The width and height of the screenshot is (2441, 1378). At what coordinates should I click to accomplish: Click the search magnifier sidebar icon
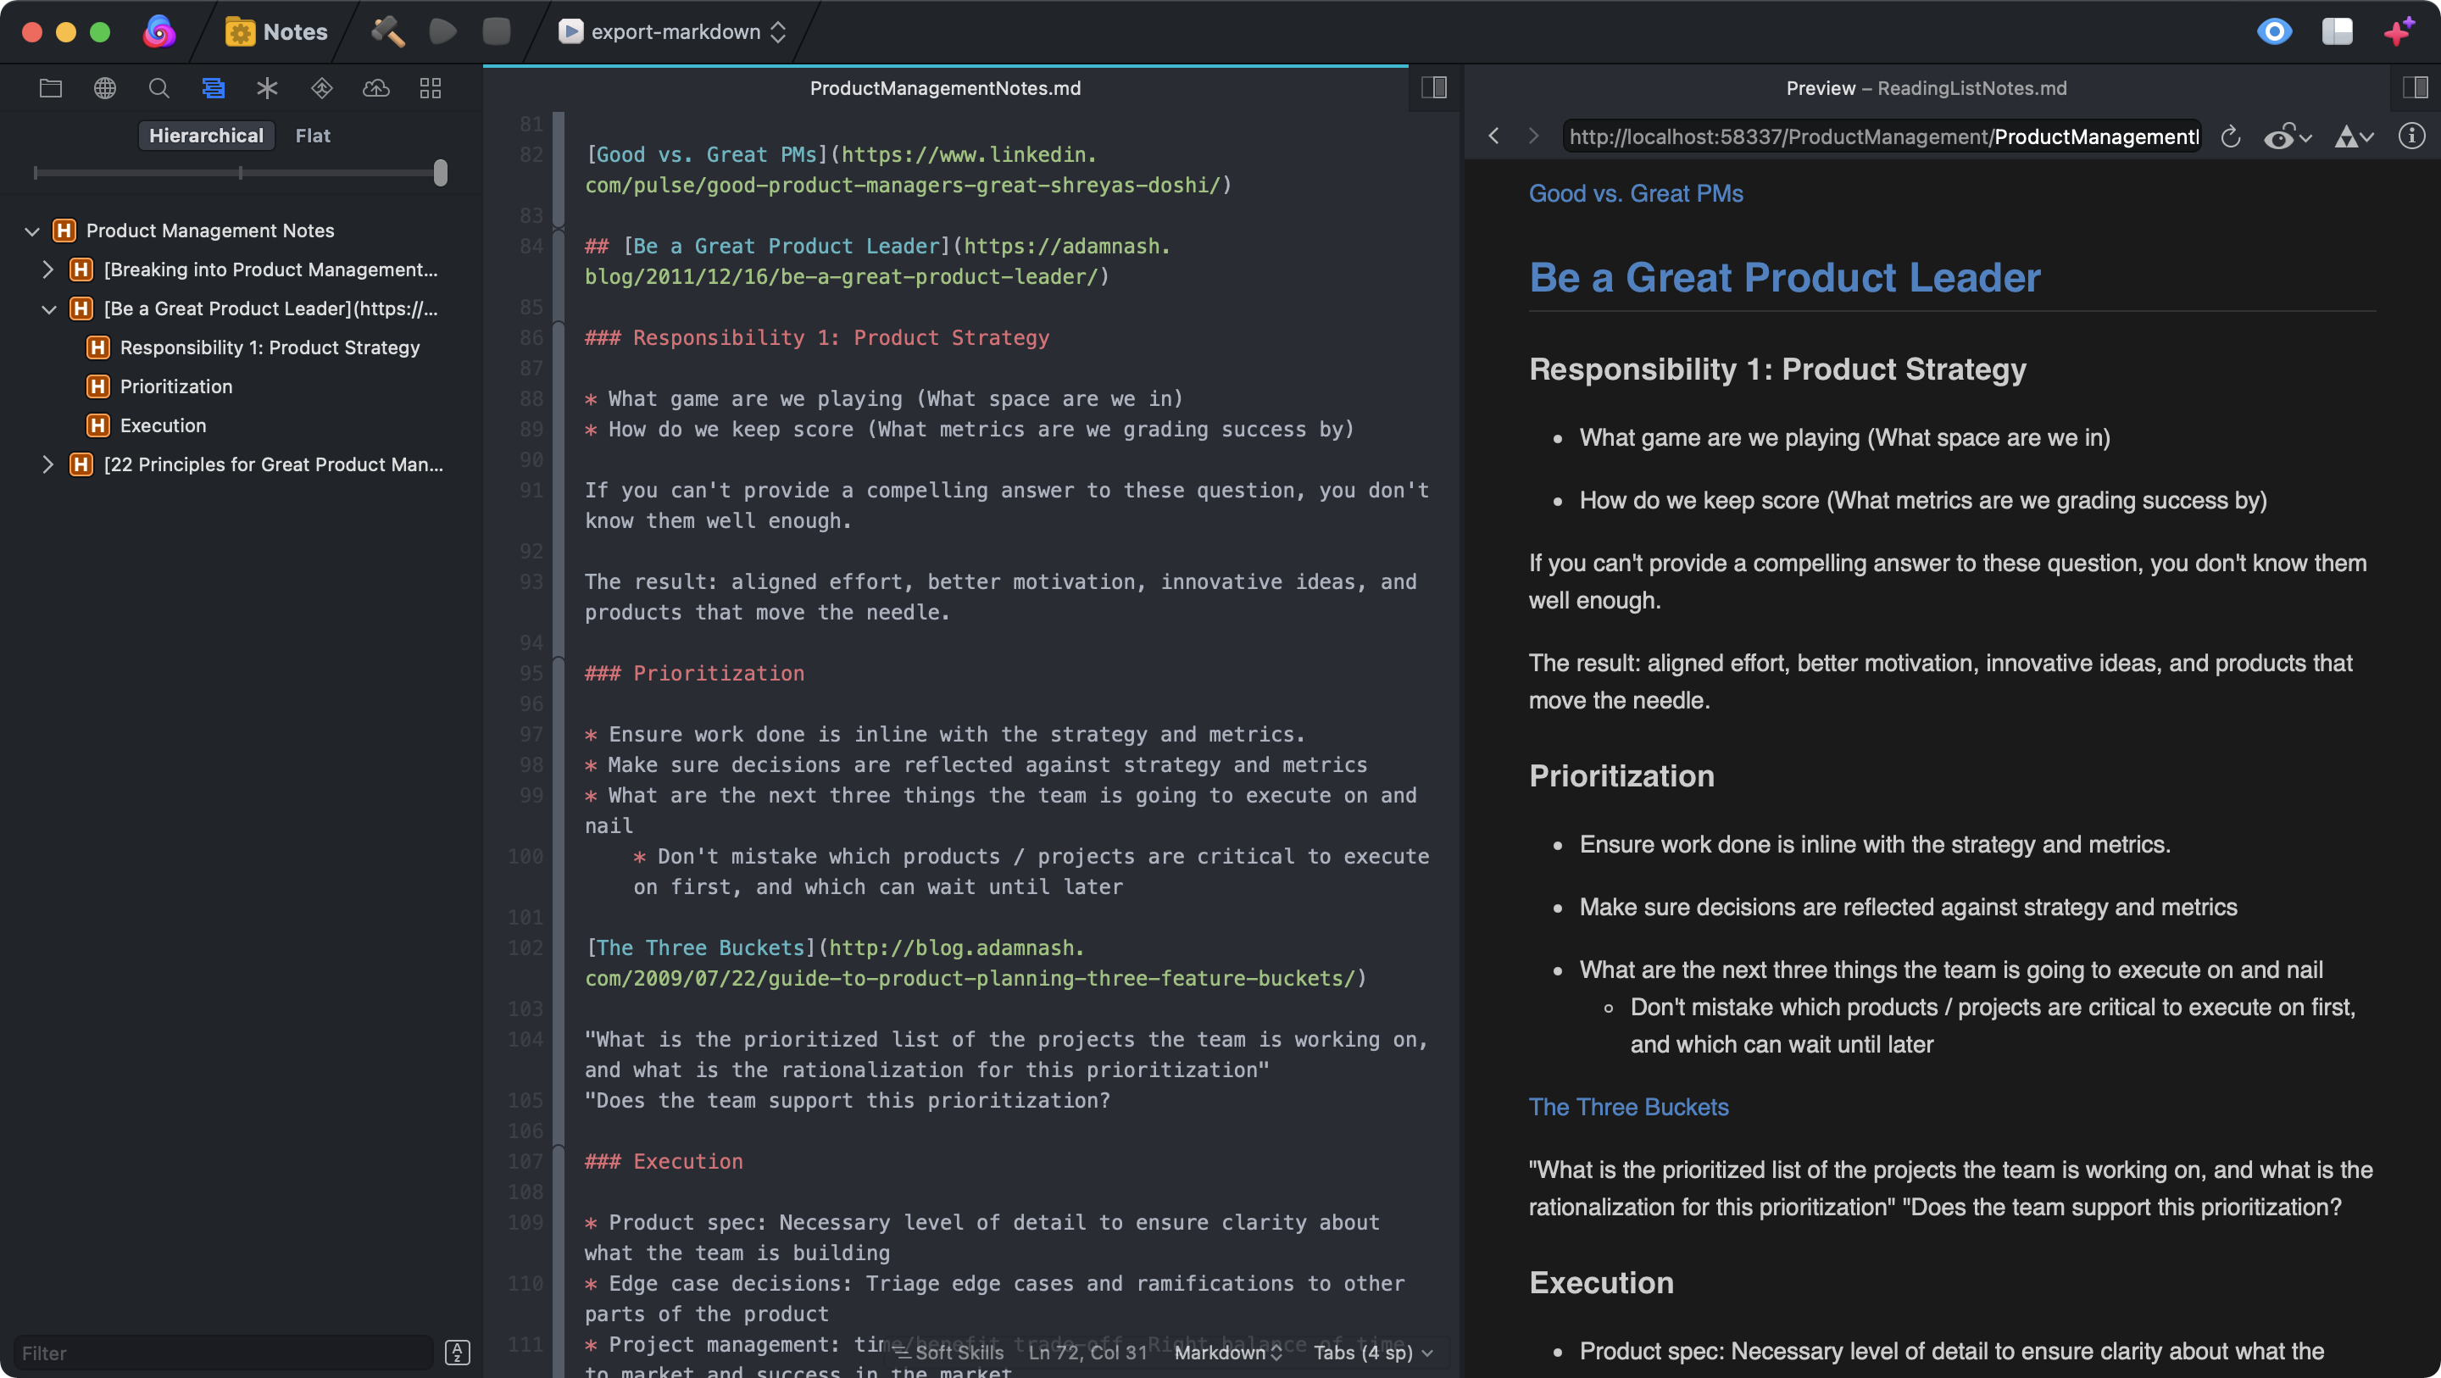pos(159,88)
